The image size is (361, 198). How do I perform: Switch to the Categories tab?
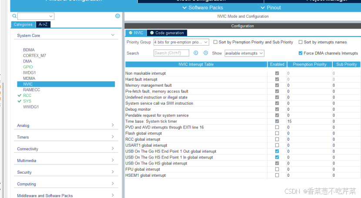tap(23, 24)
